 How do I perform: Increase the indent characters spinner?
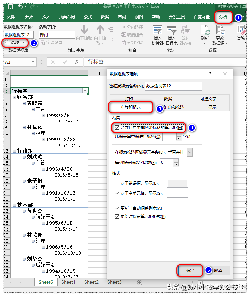point(179,135)
